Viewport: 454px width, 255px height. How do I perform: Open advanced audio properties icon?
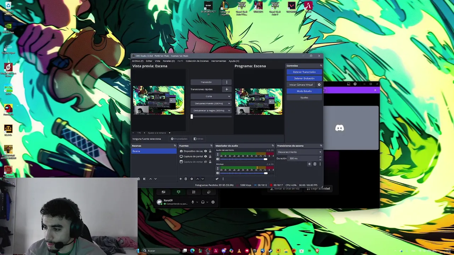pyautogui.click(x=217, y=179)
